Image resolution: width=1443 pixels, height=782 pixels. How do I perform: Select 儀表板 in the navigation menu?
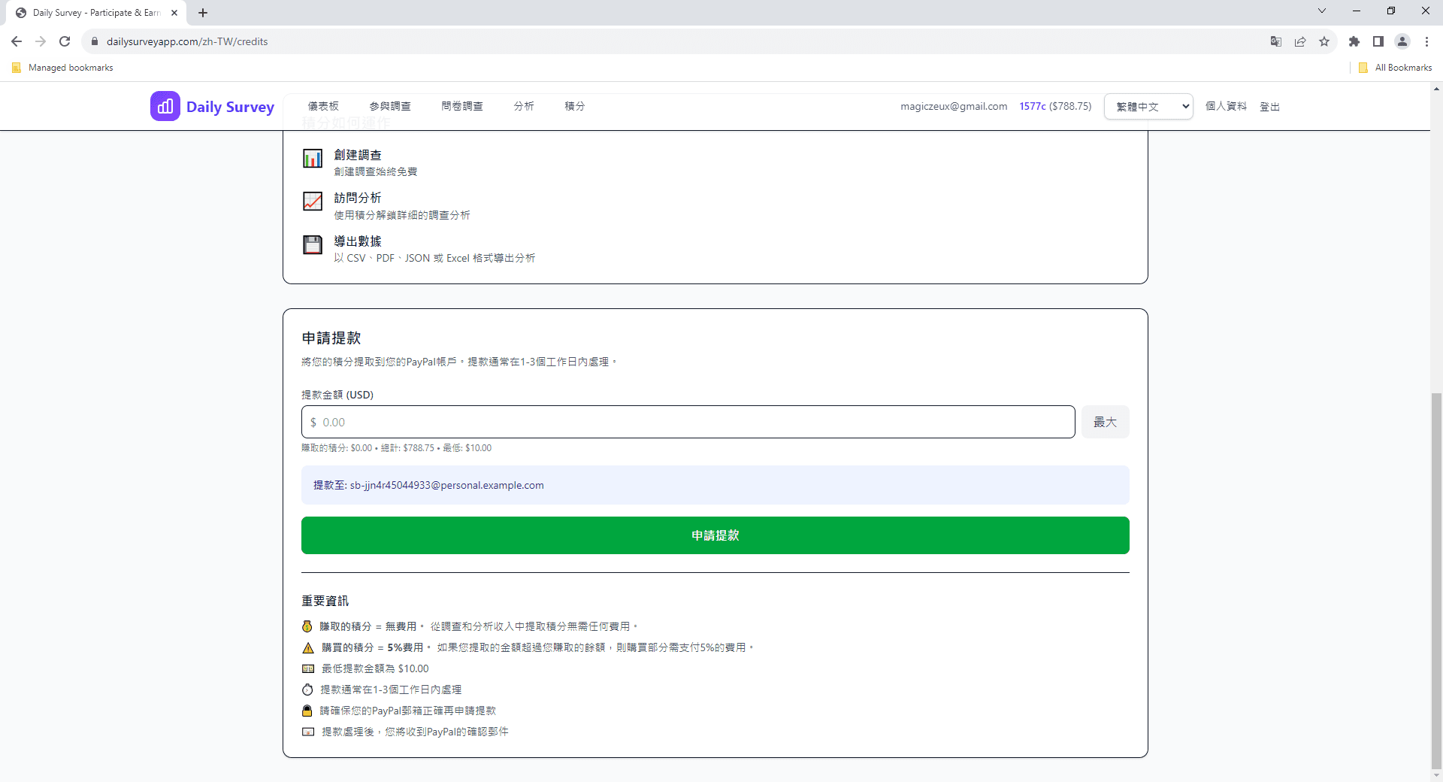coord(323,106)
